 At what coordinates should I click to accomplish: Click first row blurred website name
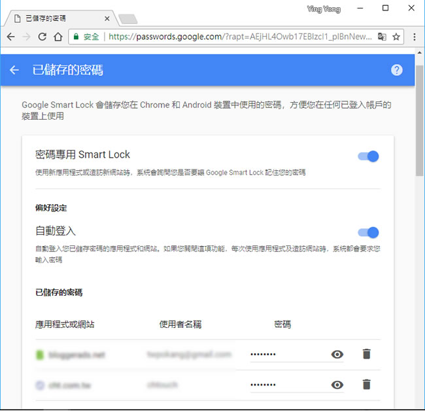76,355
